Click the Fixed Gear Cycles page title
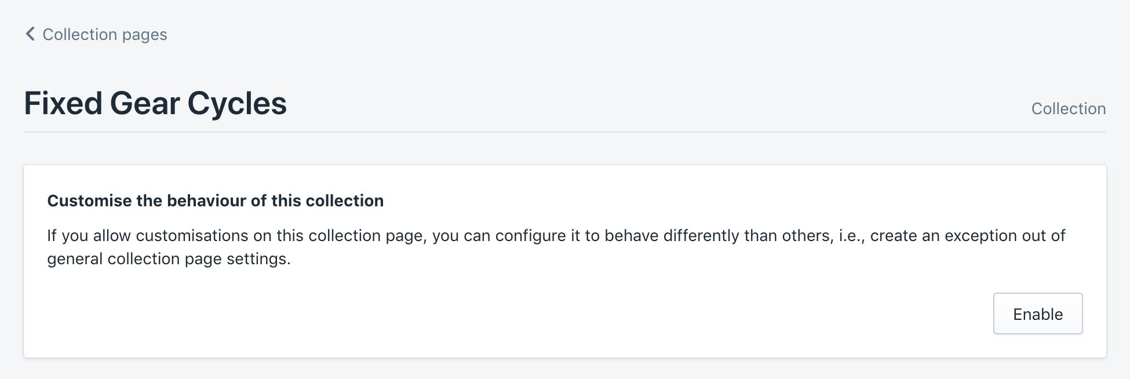1130x379 pixels. (x=155, y=103)
